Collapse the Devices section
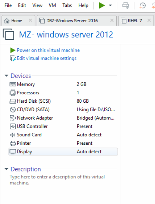The image size is (155, 204). pyautogui.click(x=6, y=76)
